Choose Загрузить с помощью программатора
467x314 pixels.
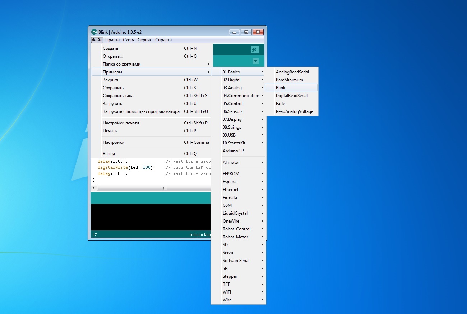(x=152, y=111)
